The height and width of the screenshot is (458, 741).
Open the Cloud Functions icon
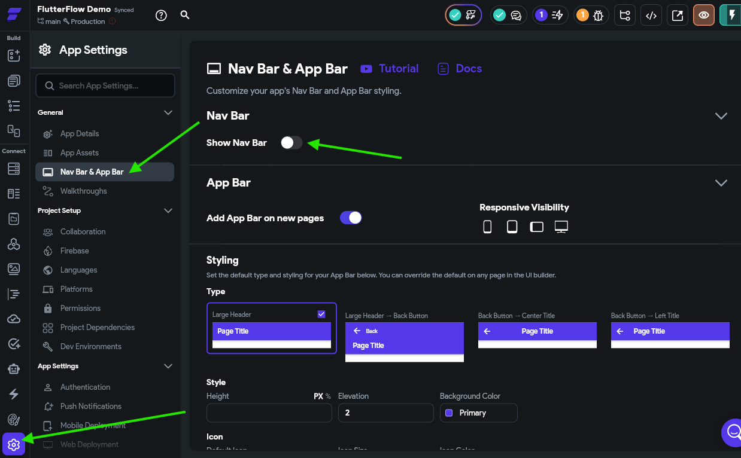coord(14,319)
